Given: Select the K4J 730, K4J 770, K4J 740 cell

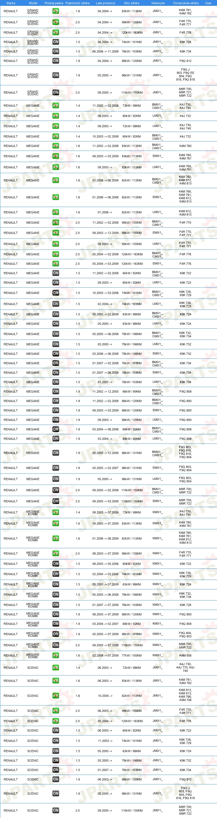Looking at the screenshot, I should coord(185,667).
